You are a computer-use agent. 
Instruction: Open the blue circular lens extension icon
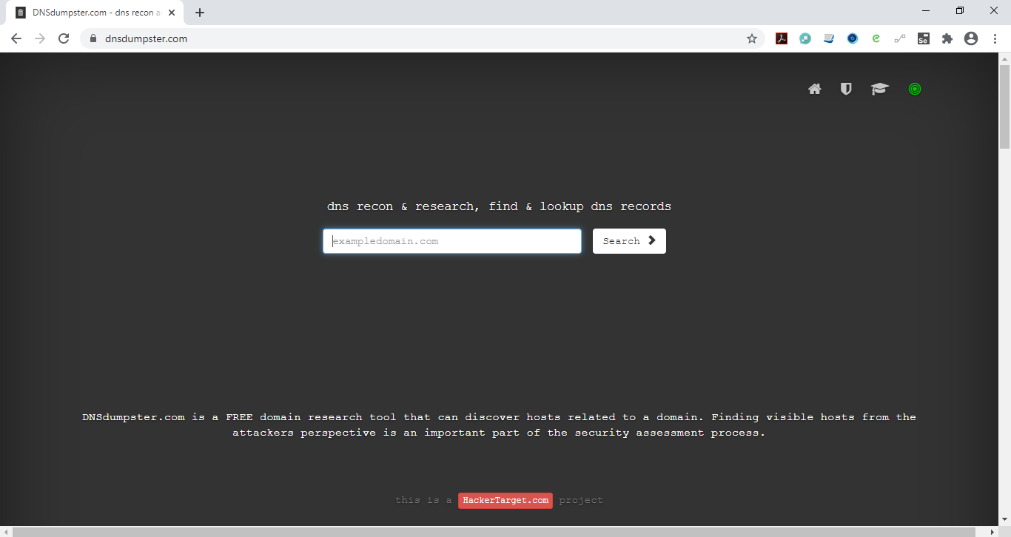point(853,38)
